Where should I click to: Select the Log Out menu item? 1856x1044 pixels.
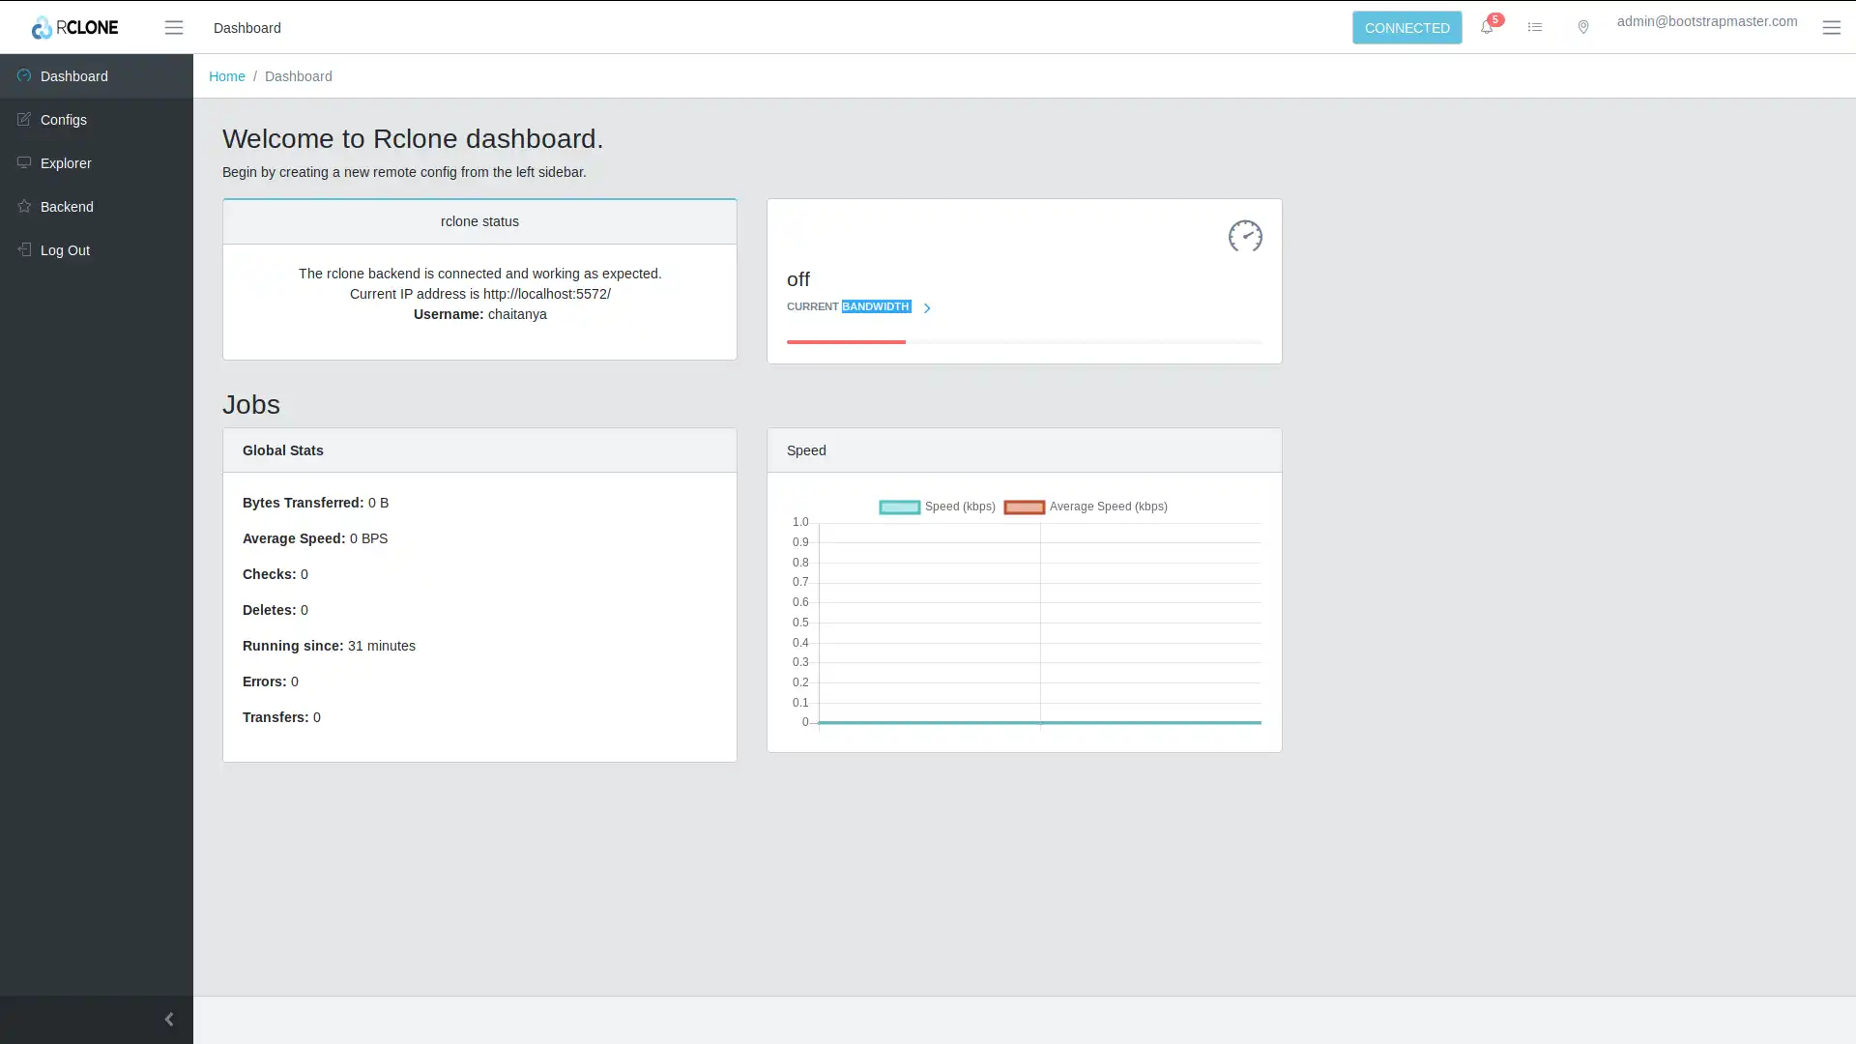click(x=96, y=249)
